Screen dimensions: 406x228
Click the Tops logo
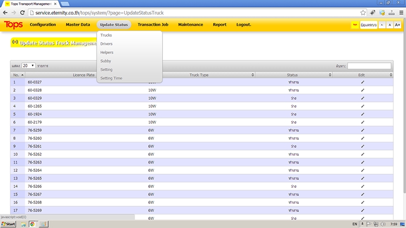point(13,25)
